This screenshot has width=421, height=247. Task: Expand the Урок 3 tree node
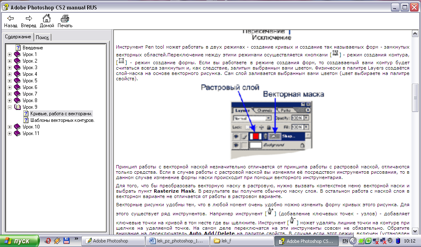pyautogui.click(x=10, y=68)
